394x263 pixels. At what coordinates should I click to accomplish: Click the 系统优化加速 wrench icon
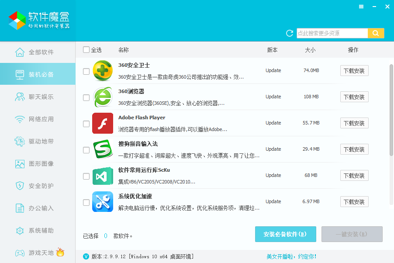coord(103,201)
